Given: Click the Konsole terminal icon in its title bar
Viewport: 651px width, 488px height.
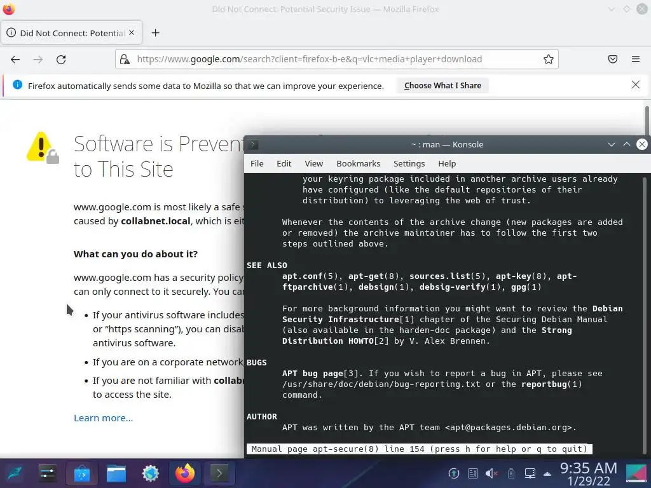Looking at the screenshot, I should pyautogui.click(x=253, y=144).
